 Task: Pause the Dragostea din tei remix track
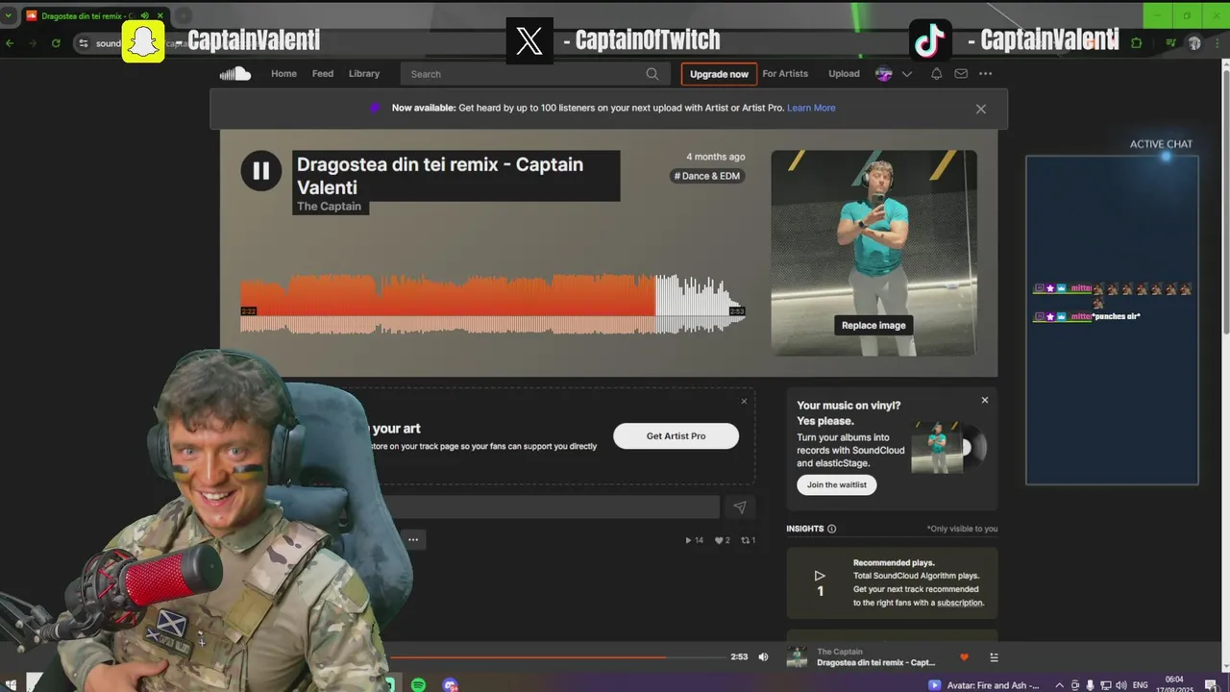260,171
